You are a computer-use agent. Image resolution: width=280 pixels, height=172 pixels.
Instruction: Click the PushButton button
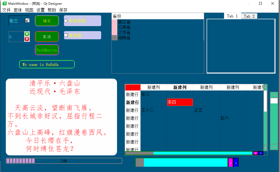47,50
